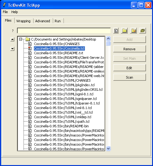Click the feather icon in the title bar

pyautogui.click(x=4, y=5)
